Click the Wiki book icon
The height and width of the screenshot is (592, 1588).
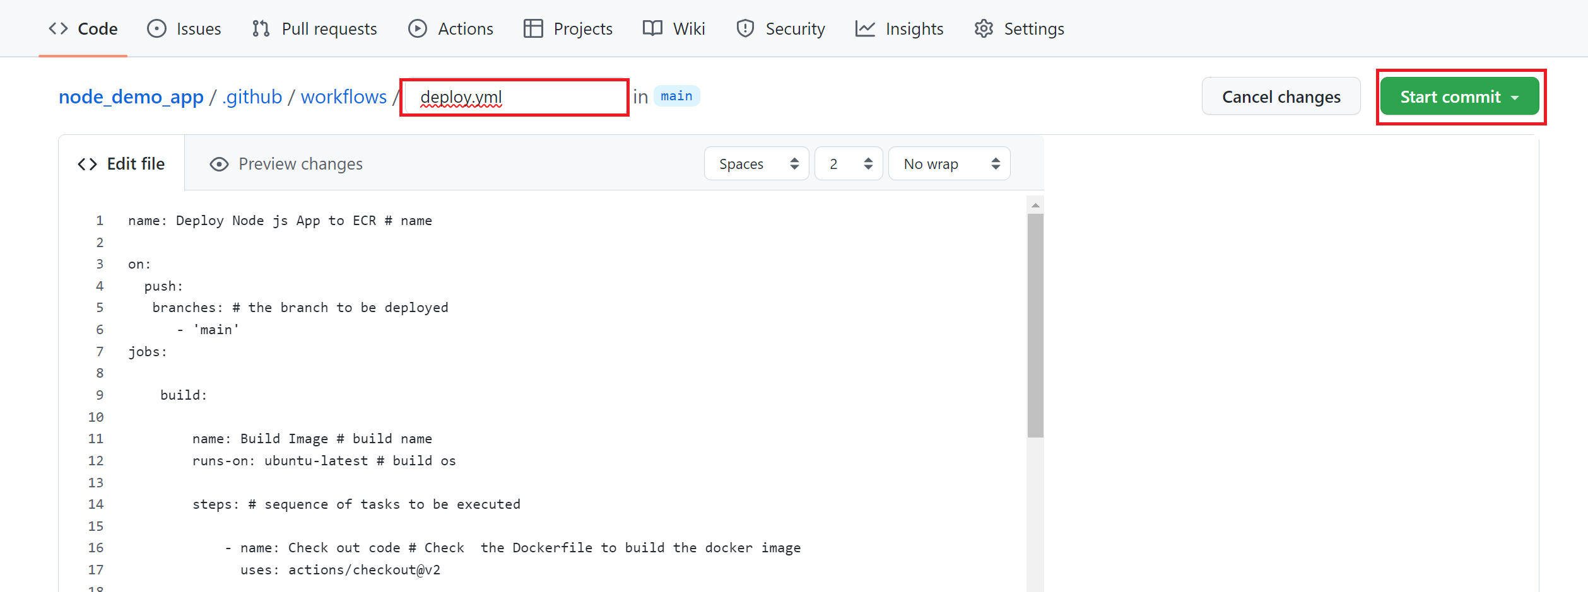coord(652,29)
